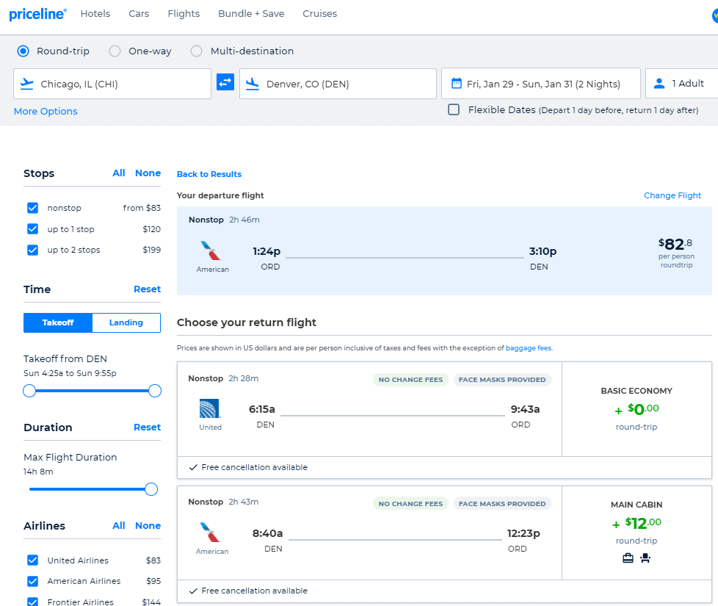Go Back to Results
This screenshot has height=606, width=718.
pyautogui.click(x=208, y=174)
